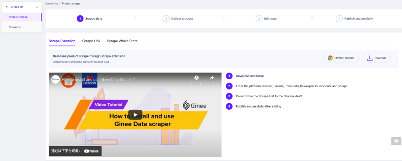Switch to the Scrape Whole Store tab
The height and width of the screenshot is (161, 402).
tap(122, 41)
